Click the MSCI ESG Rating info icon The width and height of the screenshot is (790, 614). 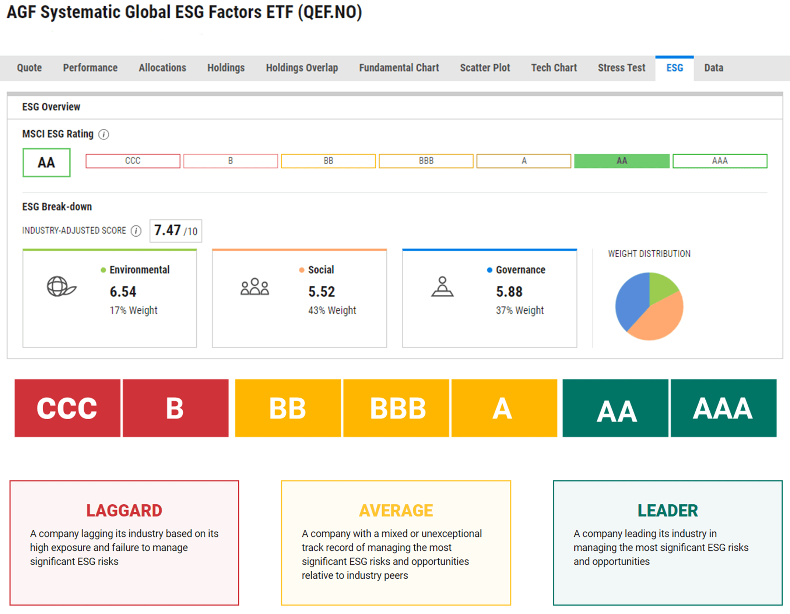[x=103, y=134]
